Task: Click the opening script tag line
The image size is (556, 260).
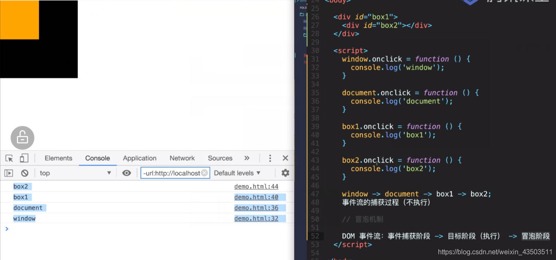Action: coord(350,51)
